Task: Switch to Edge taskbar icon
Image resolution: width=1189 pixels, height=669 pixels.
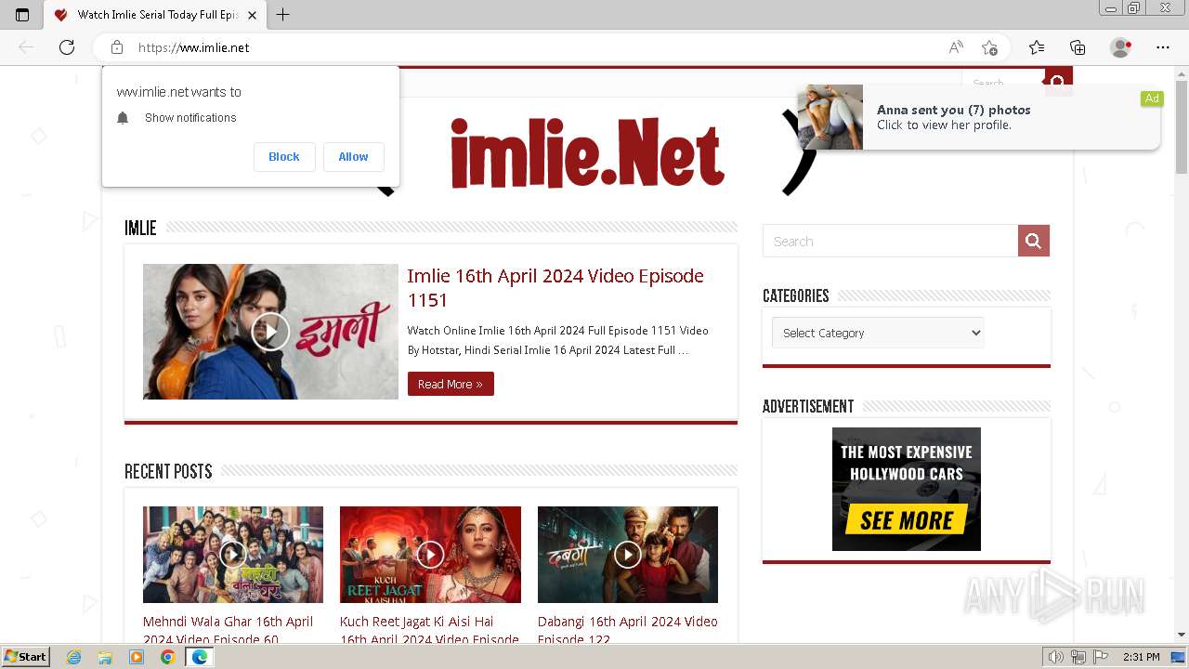Action: click(x=199, y=657)
